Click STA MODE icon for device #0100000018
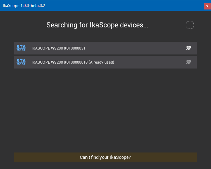The image size is (211, 169). (x=21, y=62)
